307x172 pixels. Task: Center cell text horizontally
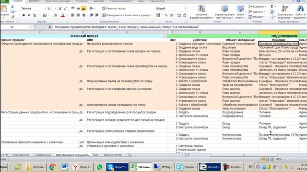pyautogui.click(x=78, y=15)
